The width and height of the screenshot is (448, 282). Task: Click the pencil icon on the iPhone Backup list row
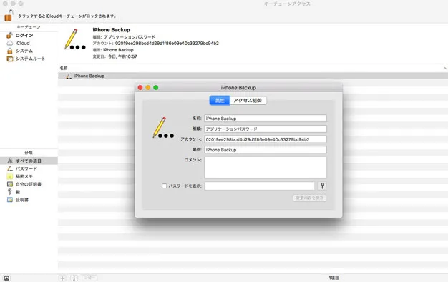69,76
